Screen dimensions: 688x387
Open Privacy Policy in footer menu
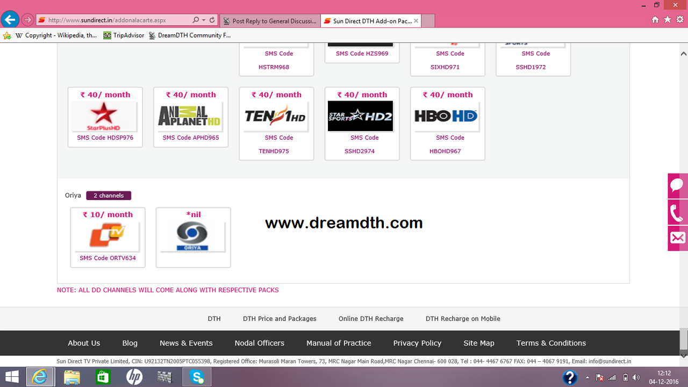(x=417, y=343)
